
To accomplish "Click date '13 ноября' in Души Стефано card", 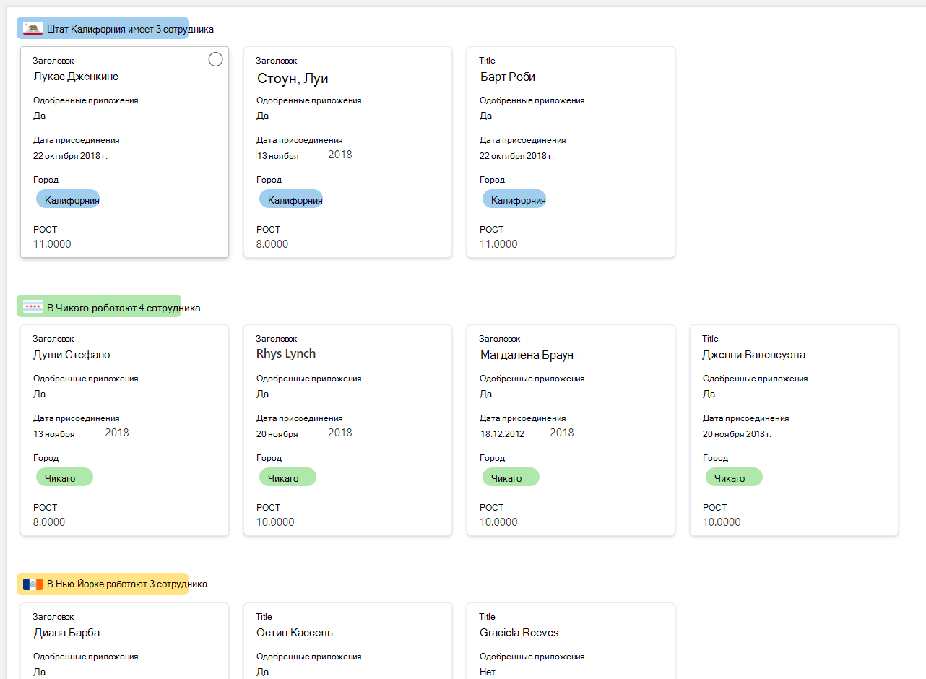I will [x=54, y=433].
